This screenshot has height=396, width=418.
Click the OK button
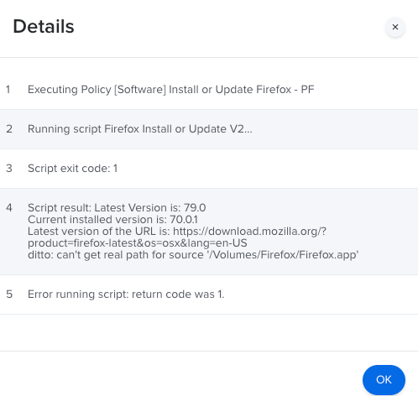coord(384,380)
